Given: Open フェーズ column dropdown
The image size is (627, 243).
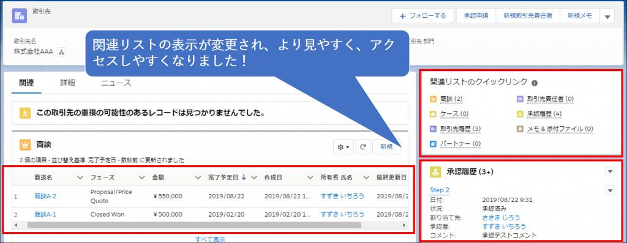Looking at the screenshot, I should 141,178.
